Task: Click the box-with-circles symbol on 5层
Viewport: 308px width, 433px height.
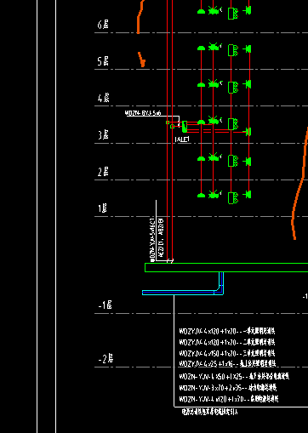Action: tap(233, 50)
